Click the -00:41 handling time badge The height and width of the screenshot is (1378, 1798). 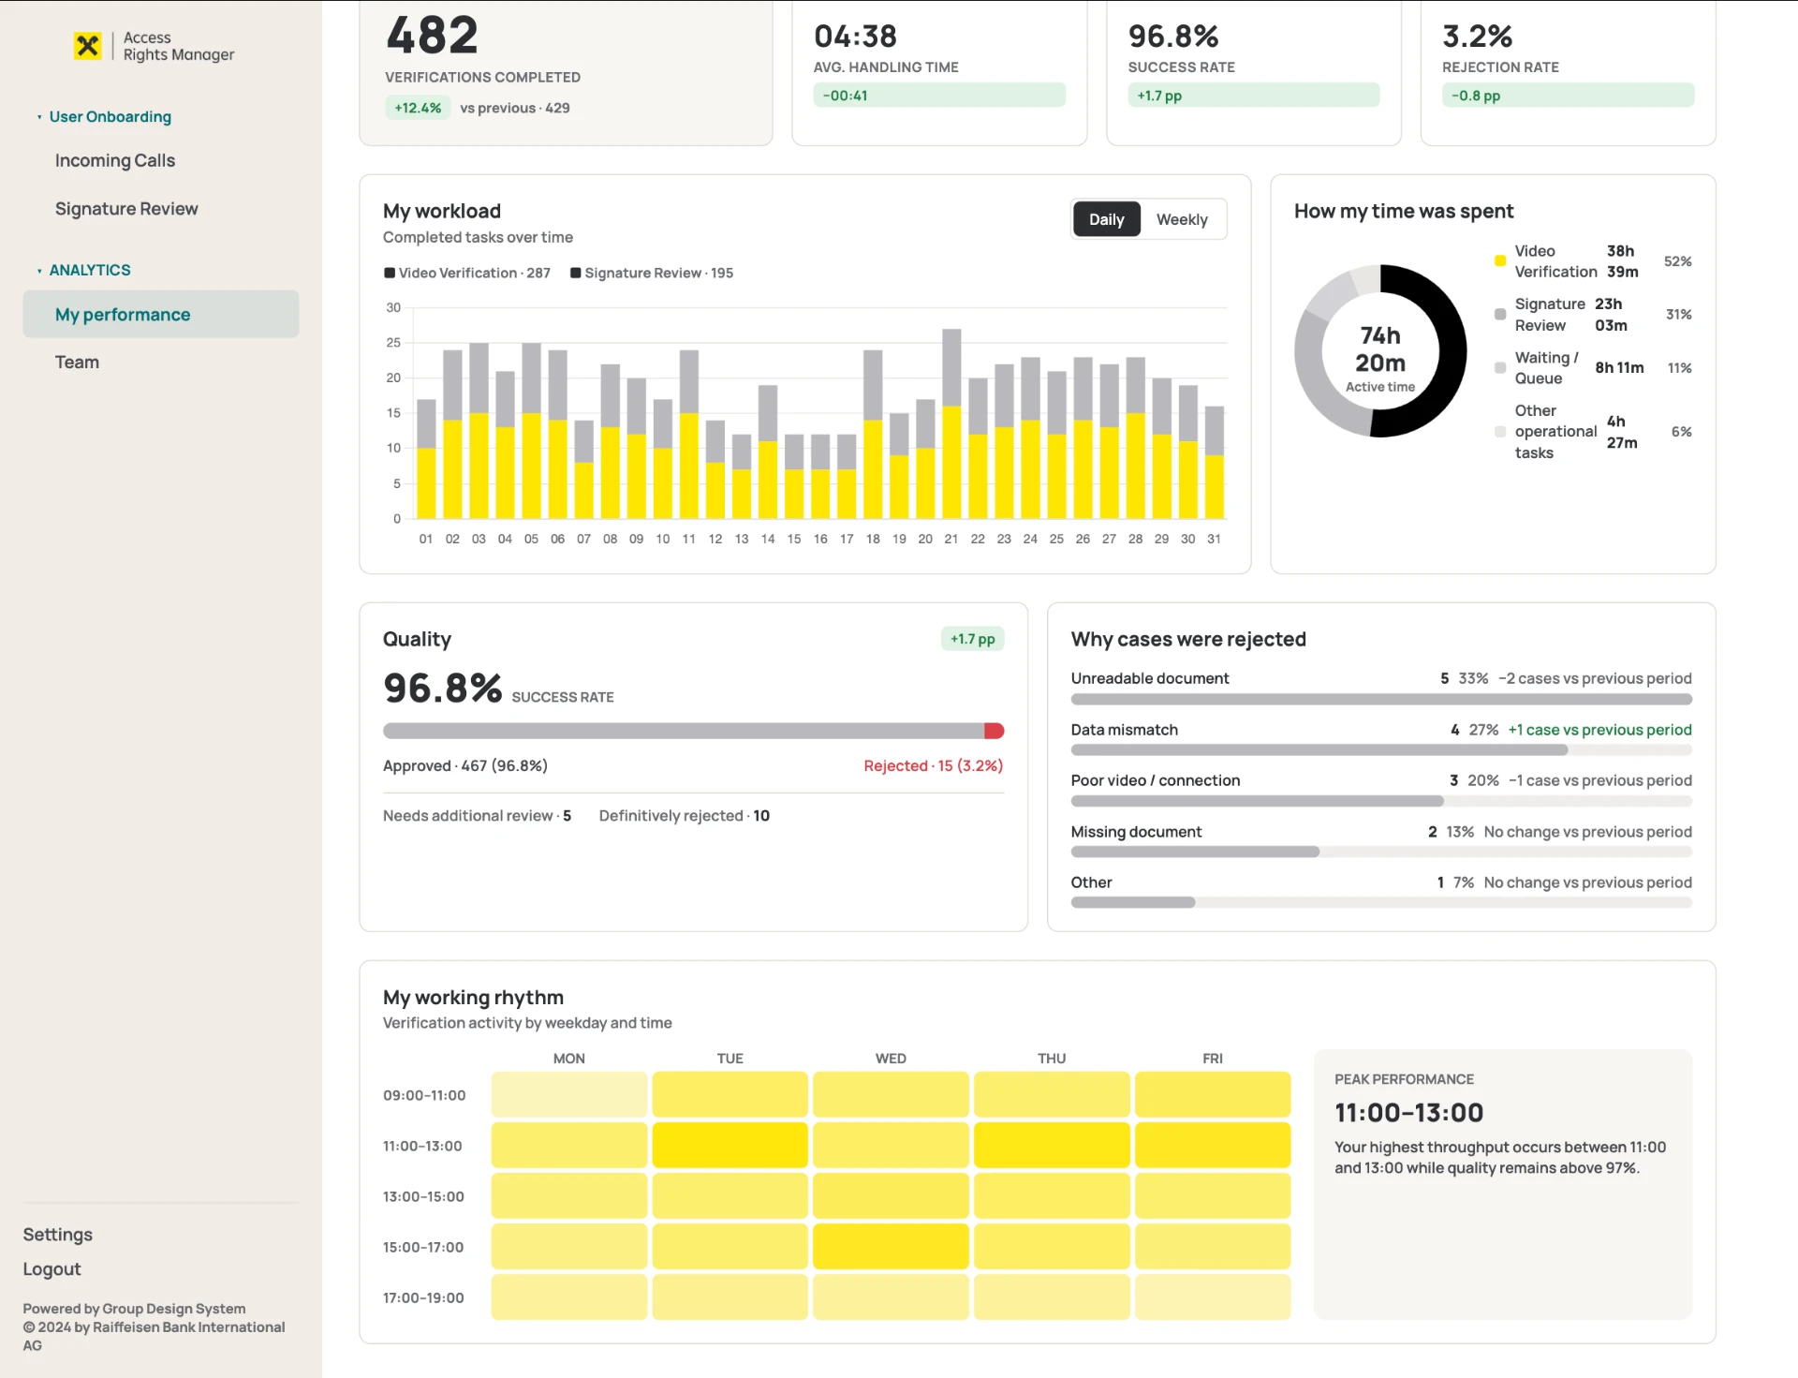(939, 96)
